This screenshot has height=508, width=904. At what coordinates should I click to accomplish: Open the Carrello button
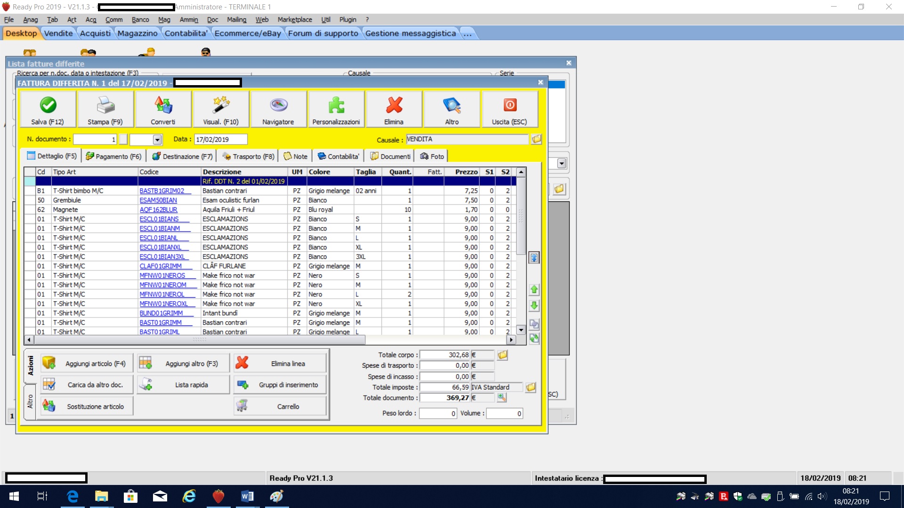coord(280,406)
